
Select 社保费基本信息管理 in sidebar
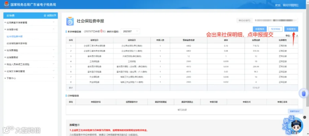click(17, 23)
